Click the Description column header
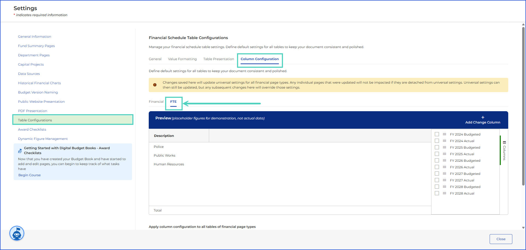 (x=179, y=136)
